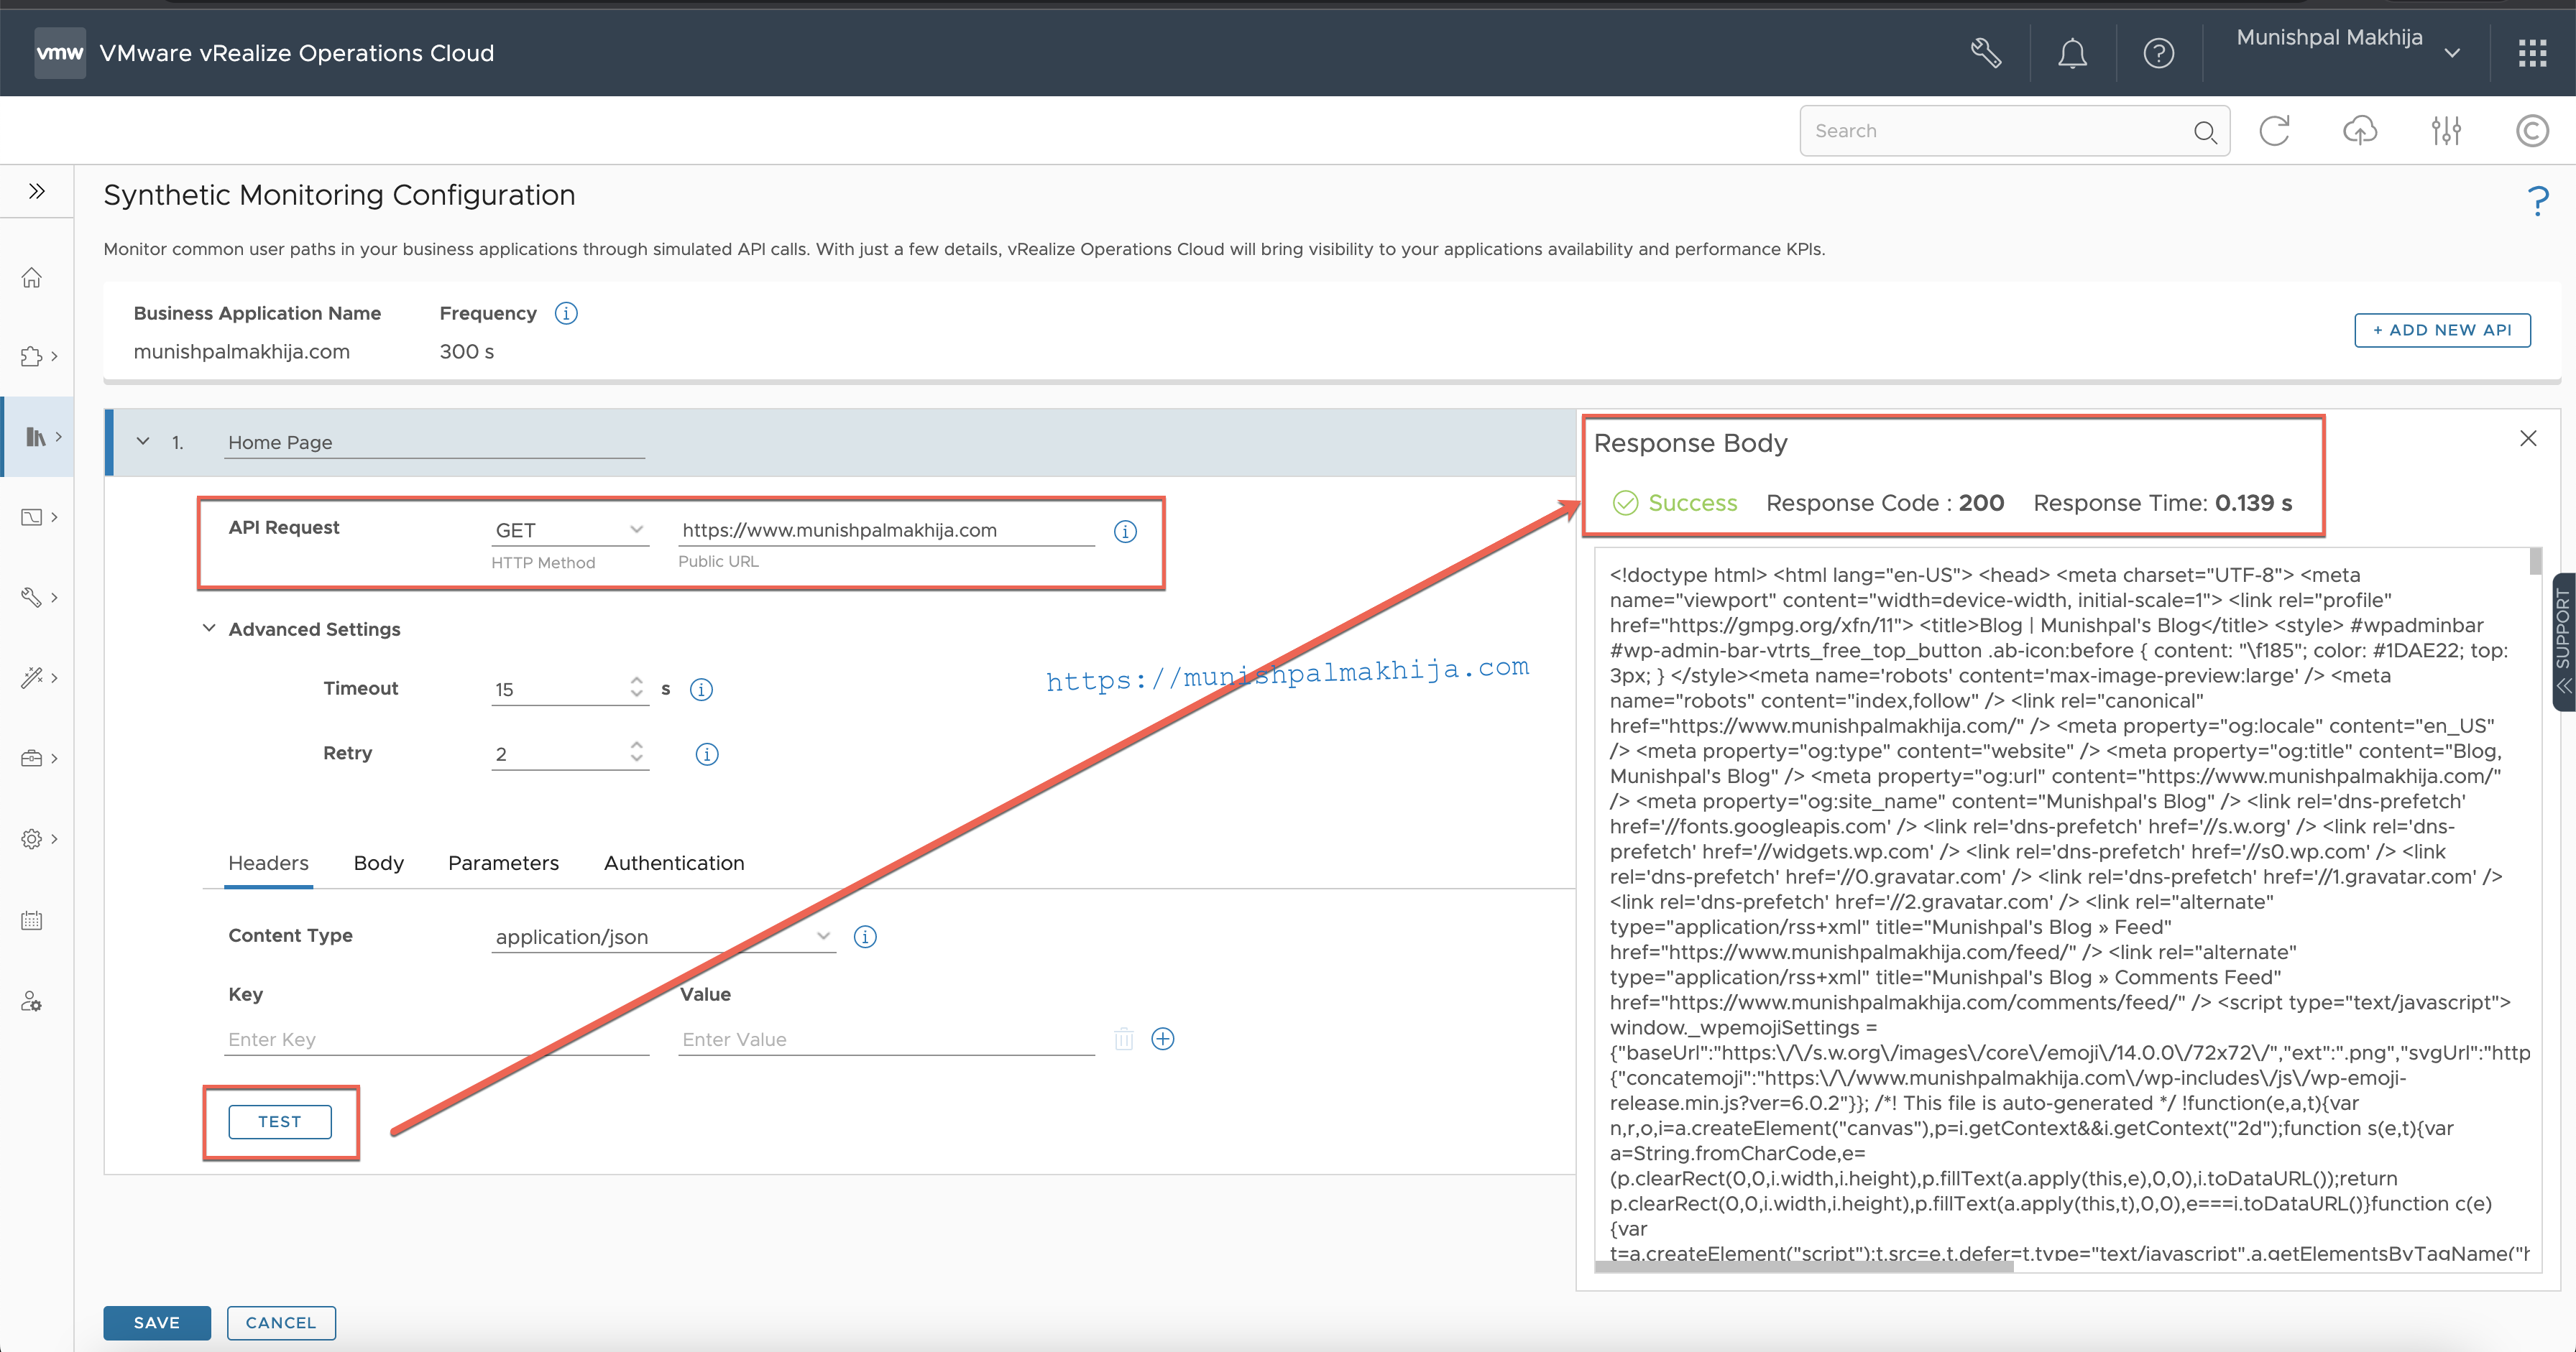Click the cloud upload icon

[2360, 131]
